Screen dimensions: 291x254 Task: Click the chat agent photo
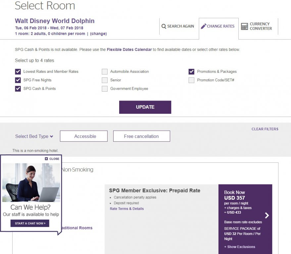(x=31, y=183)
